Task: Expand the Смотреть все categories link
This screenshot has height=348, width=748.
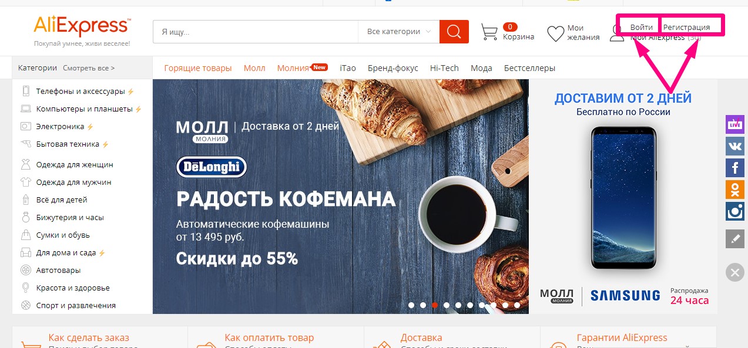Action: tap(89, 68)
